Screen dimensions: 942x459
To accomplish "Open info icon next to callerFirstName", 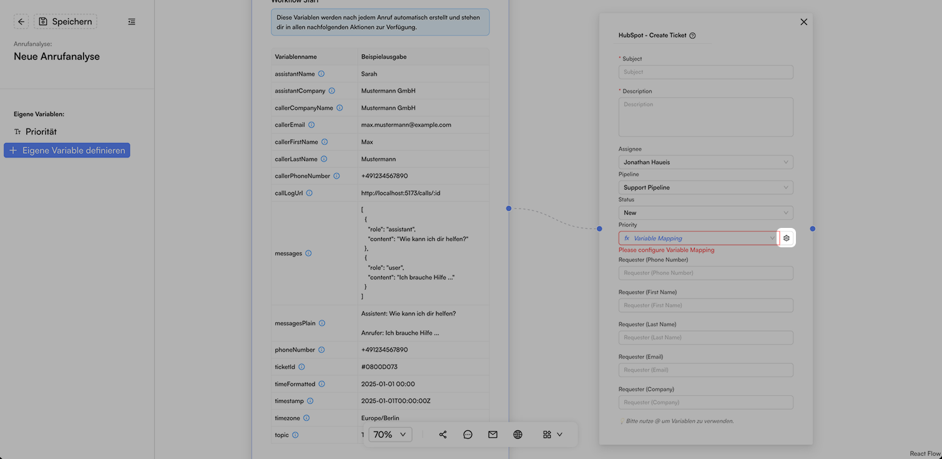I will 325,142.
